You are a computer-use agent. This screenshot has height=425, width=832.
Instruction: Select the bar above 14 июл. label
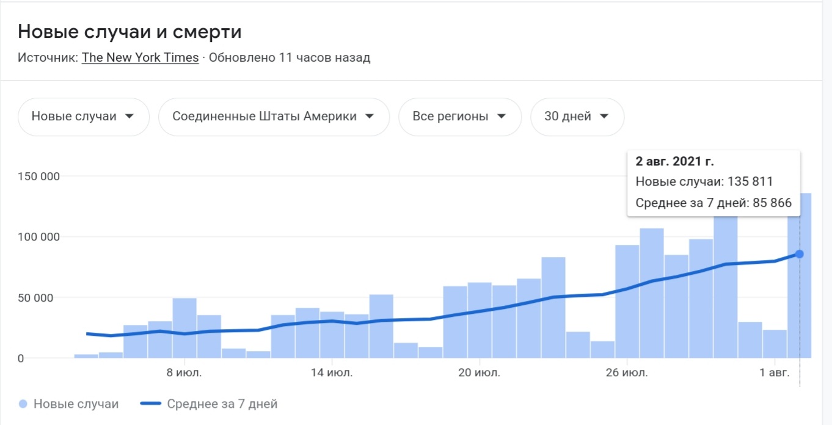332,335
